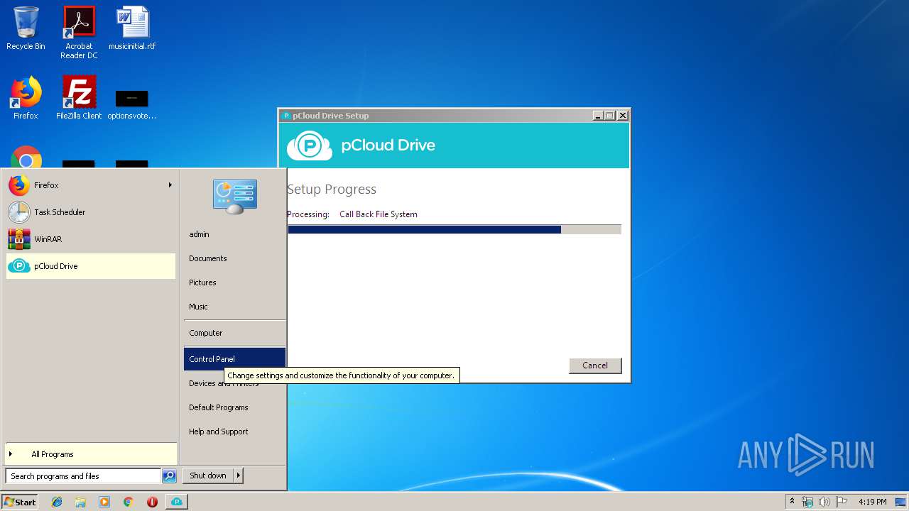Open Default Programs in Start menu
Viewport: 909px width, 511px height.
(234, 407)
